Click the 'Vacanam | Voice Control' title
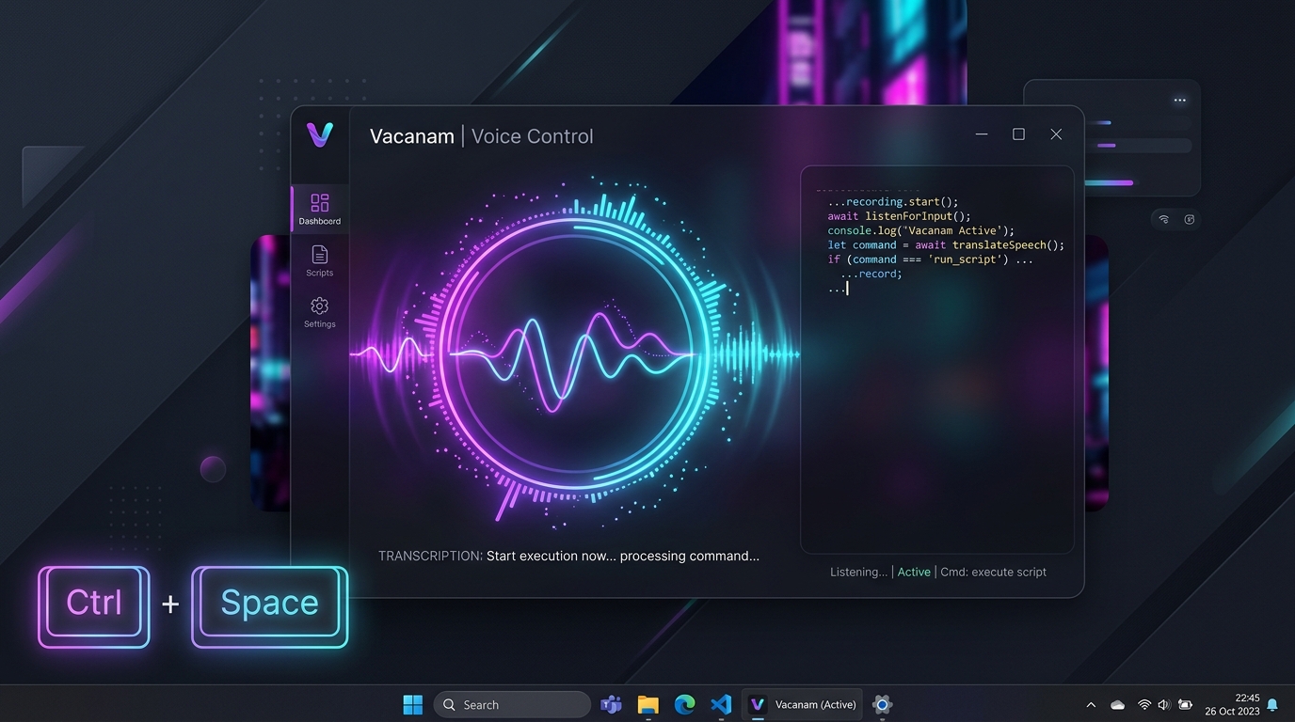This screenshot has height=722, width=1295. (481, 136)
